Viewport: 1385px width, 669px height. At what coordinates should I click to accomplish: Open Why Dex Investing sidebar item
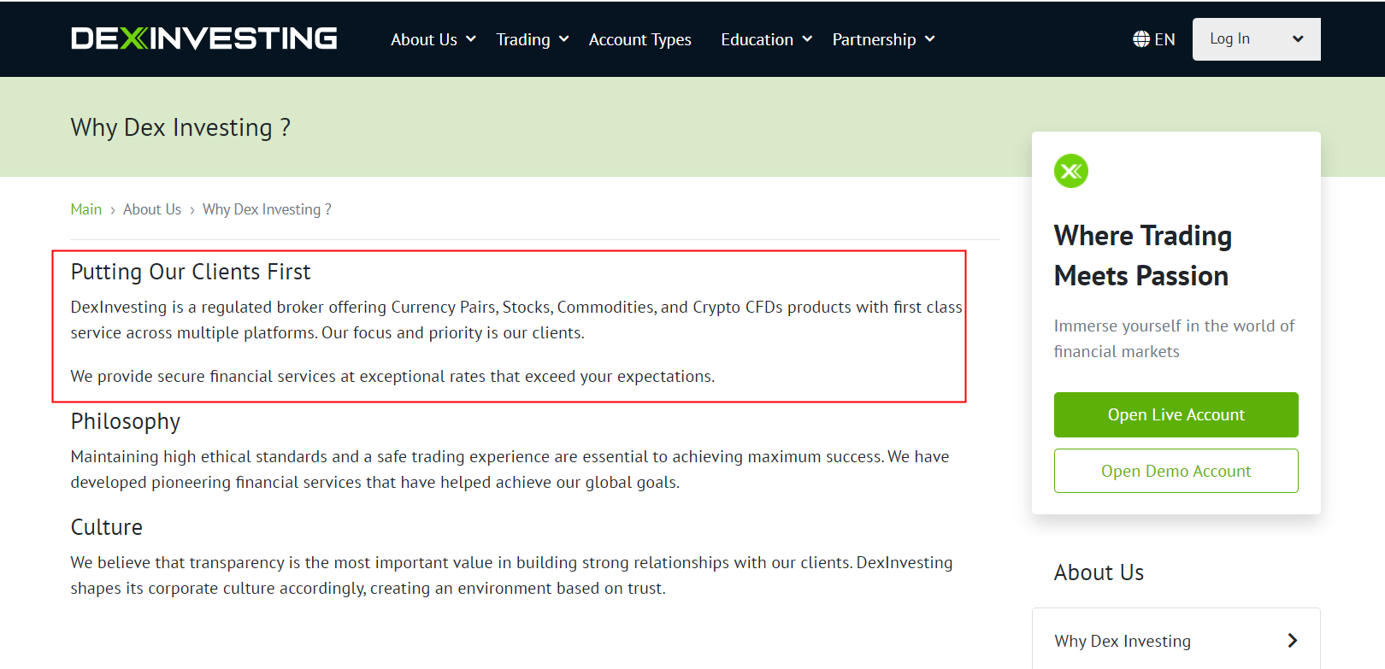tap(1123, 641)
